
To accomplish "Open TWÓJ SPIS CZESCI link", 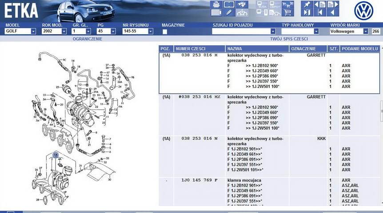I will 289,39.
